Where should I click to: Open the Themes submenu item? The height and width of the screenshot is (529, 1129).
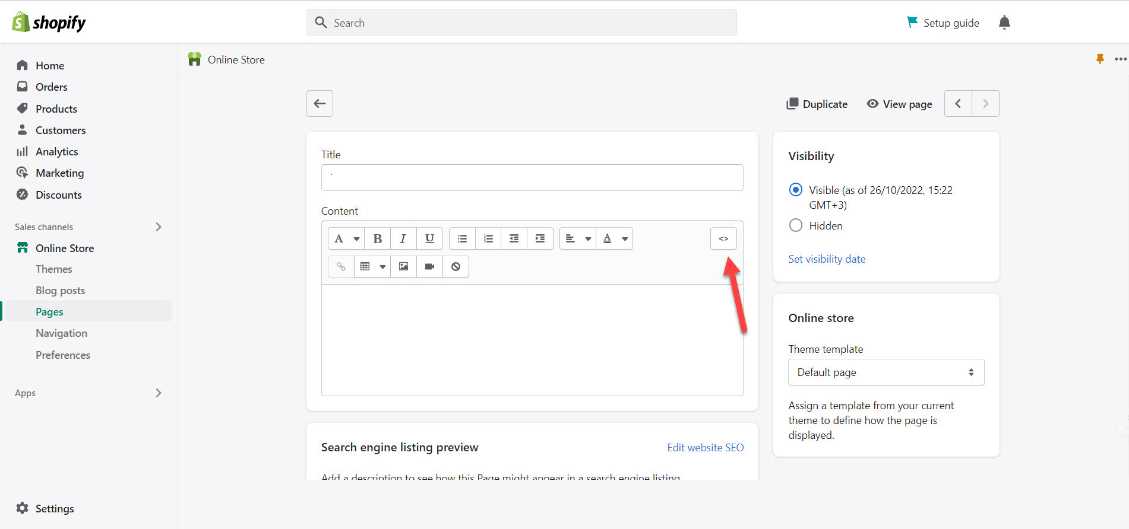click(x=53, y=269)
